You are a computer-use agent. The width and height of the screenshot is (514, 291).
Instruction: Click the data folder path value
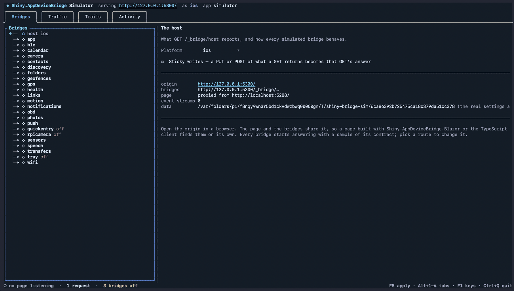click(x=326, y=106)
